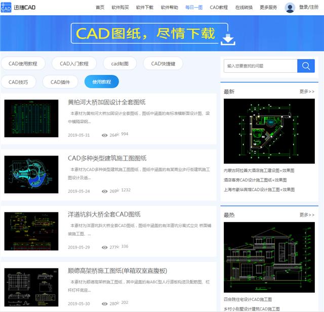
Task: Click the download arrow icon in banner
Action: click(x=228, y=39)
